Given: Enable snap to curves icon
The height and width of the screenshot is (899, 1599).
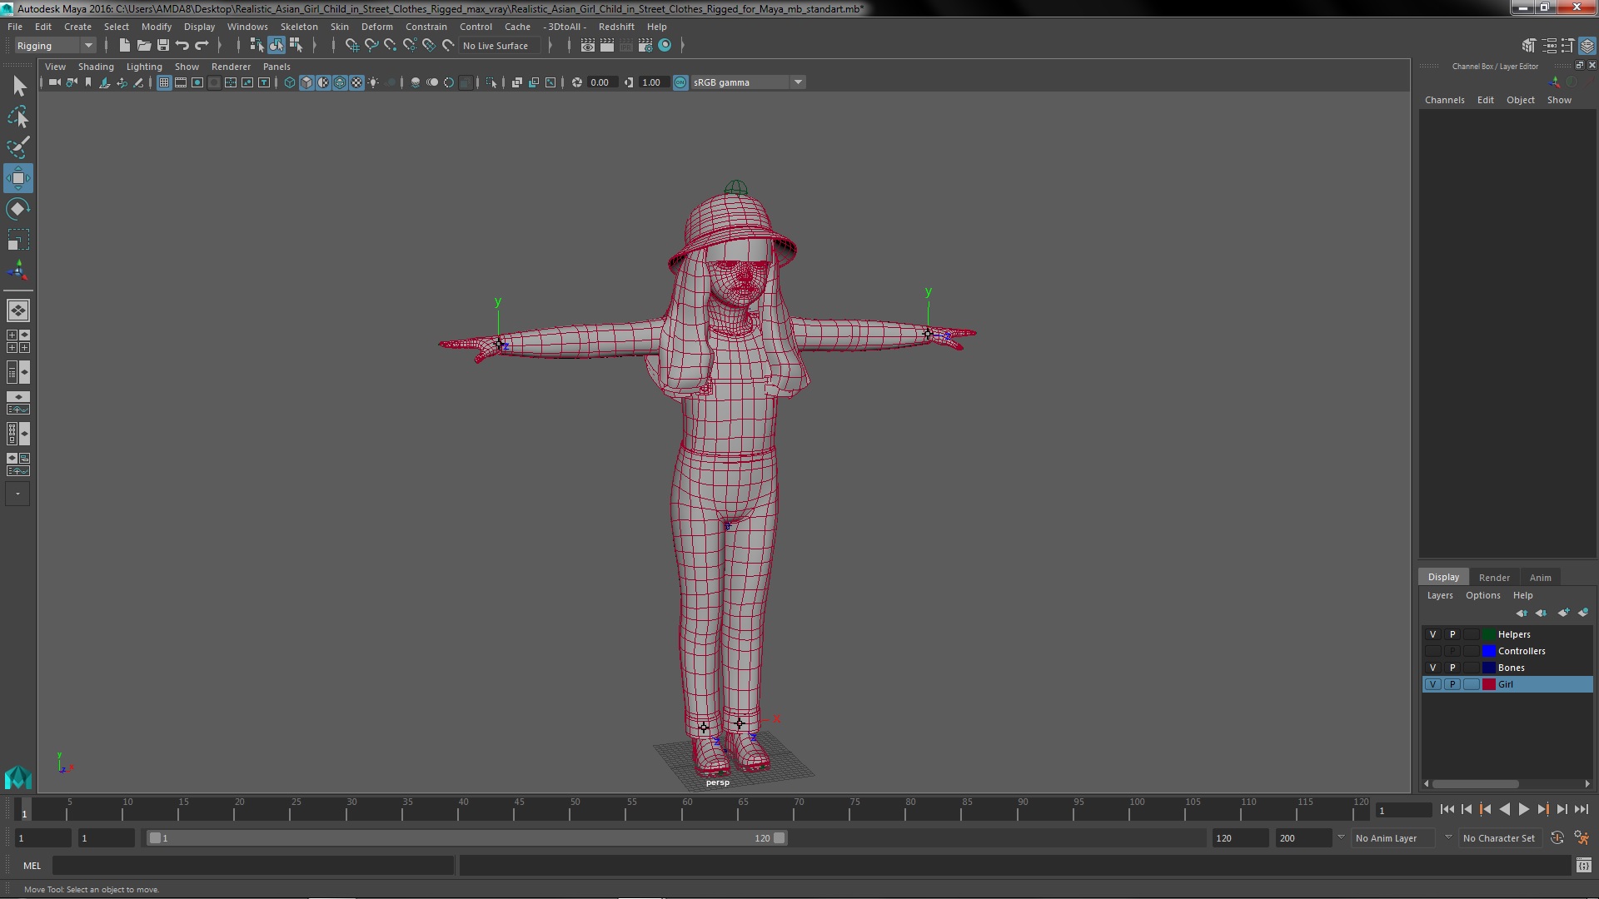Looking at the screenshot, I should pos(371,46).
